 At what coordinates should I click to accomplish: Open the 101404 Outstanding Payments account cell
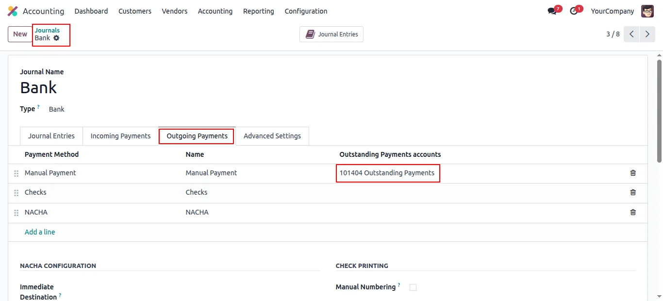tap(387, 173)
